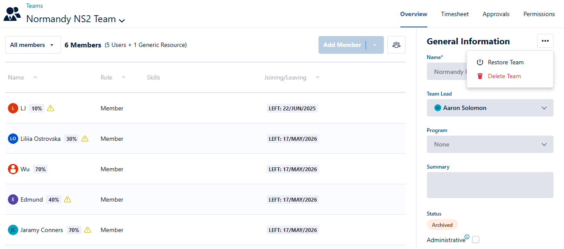Viewport: 564px width, 249px height.
Task: Open the three-dots General Information menu
Action: [x=545, y=41]
